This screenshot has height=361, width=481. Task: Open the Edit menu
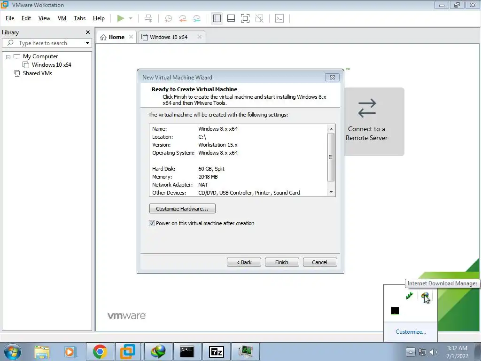tap(26, 18)
